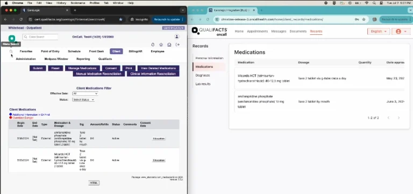Open the Billing/AR menu
This screenshot has height=194, width=413.
point(136,51)
